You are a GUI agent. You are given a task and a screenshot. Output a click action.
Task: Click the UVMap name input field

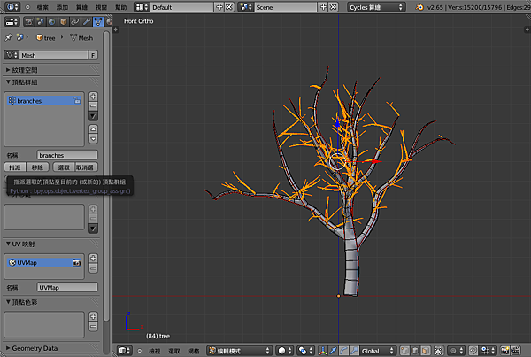(x=67, y=287)
